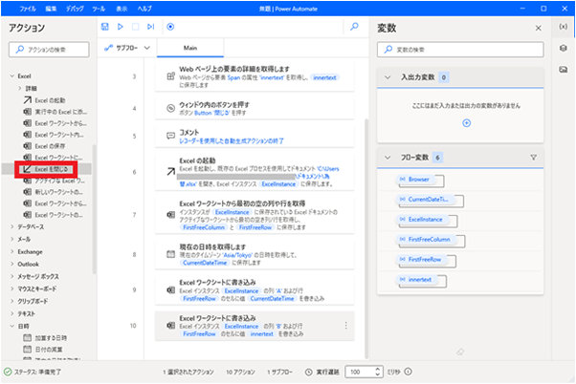Open the 編集 menu

point(51,9)
